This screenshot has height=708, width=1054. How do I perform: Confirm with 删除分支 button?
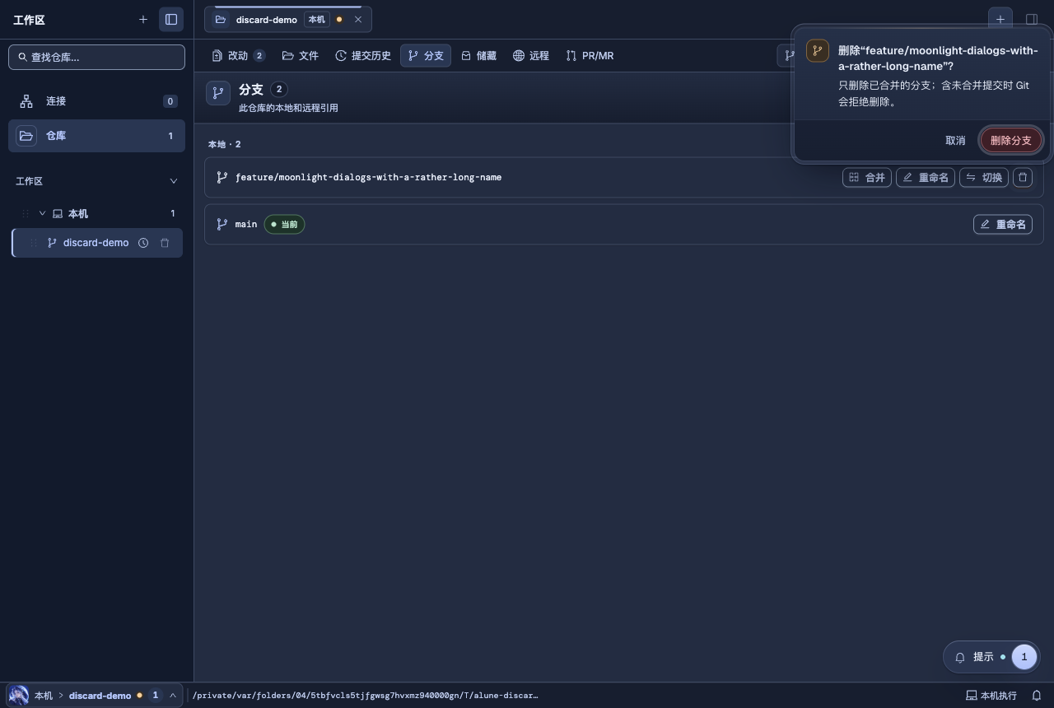(x=1010, y=141)
